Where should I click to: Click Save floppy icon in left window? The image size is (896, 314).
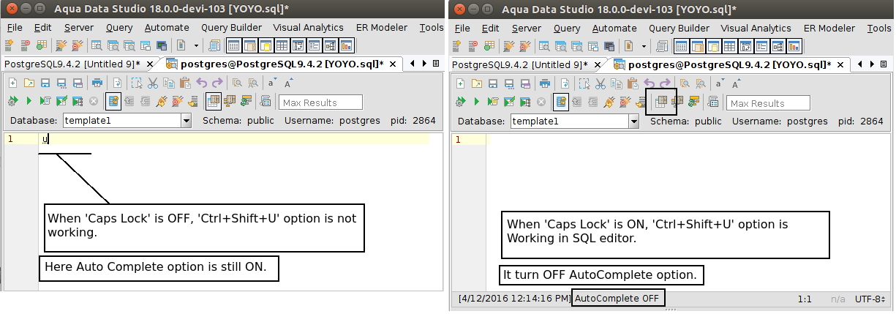pyautogui.click(x=45, y=83)
